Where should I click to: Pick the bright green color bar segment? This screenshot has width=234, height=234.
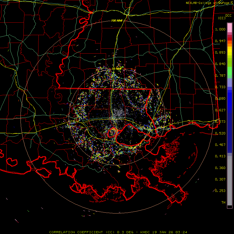coord(230,71)
